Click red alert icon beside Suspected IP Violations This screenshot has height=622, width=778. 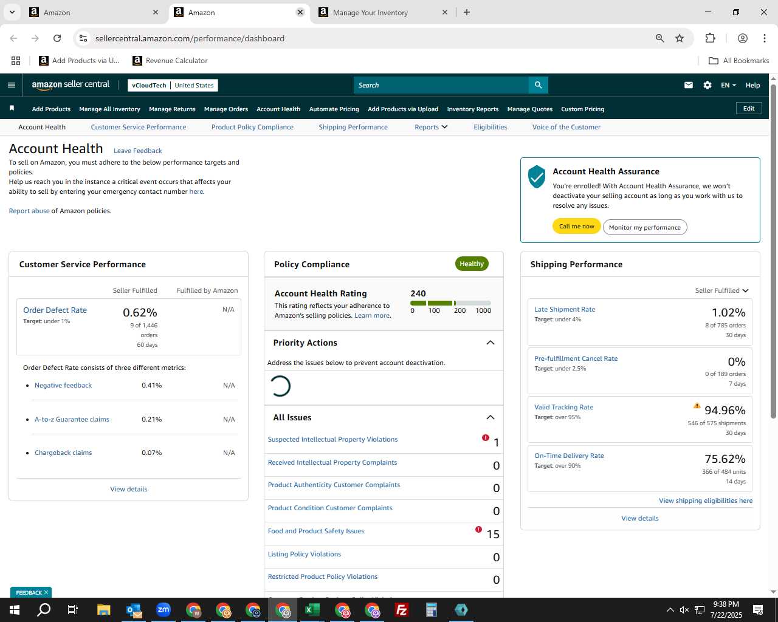[486, 438]
